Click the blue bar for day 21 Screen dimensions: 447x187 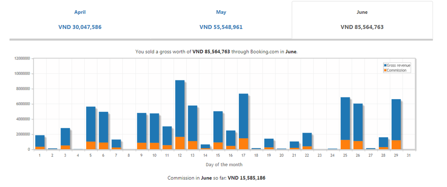pos(294,145)
